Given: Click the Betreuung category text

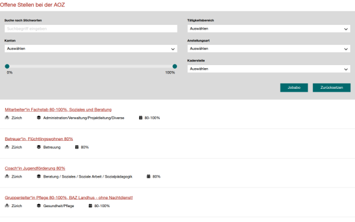Looking at the screenshot, I should [x=52, y=147].
